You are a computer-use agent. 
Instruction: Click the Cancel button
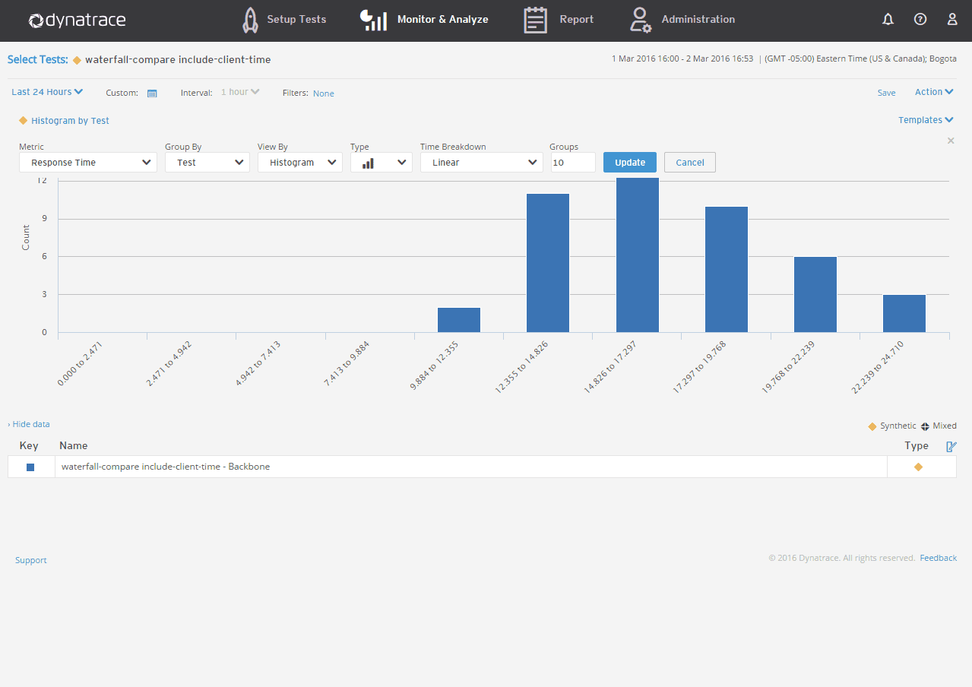690,163
